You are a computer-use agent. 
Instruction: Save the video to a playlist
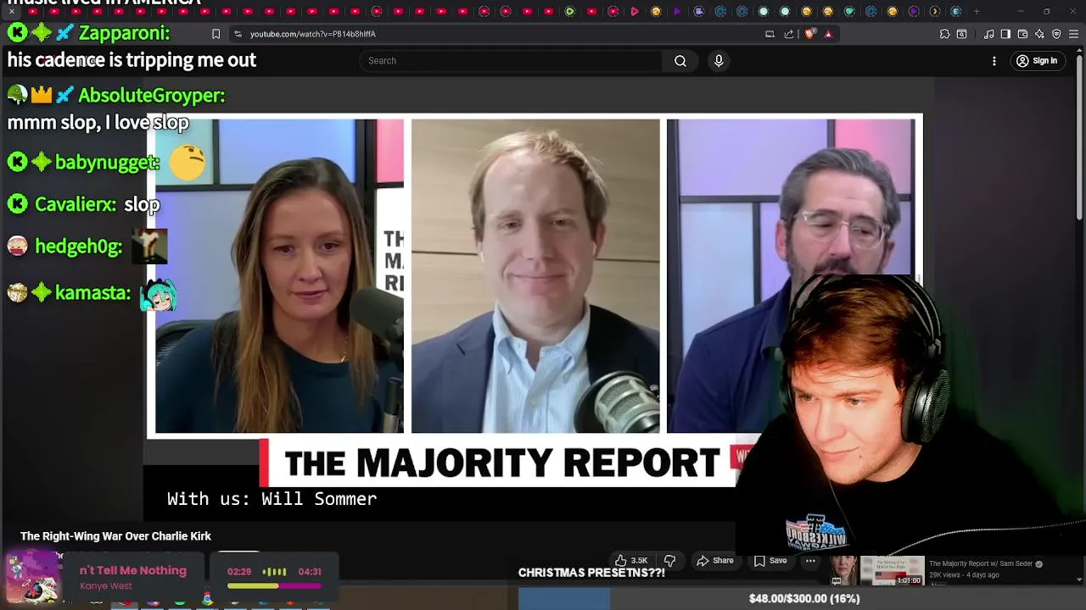point(770,561)
